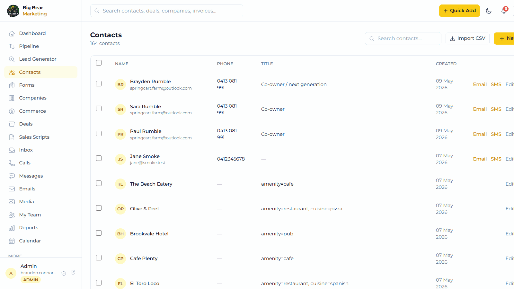Go to Commerce section
Screen dimensions: 514x289
coord(41,111)
